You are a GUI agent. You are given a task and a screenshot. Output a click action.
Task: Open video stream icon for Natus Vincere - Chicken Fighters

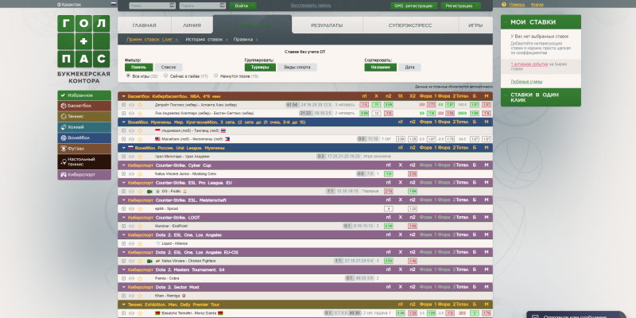click(x=149, y=262)
